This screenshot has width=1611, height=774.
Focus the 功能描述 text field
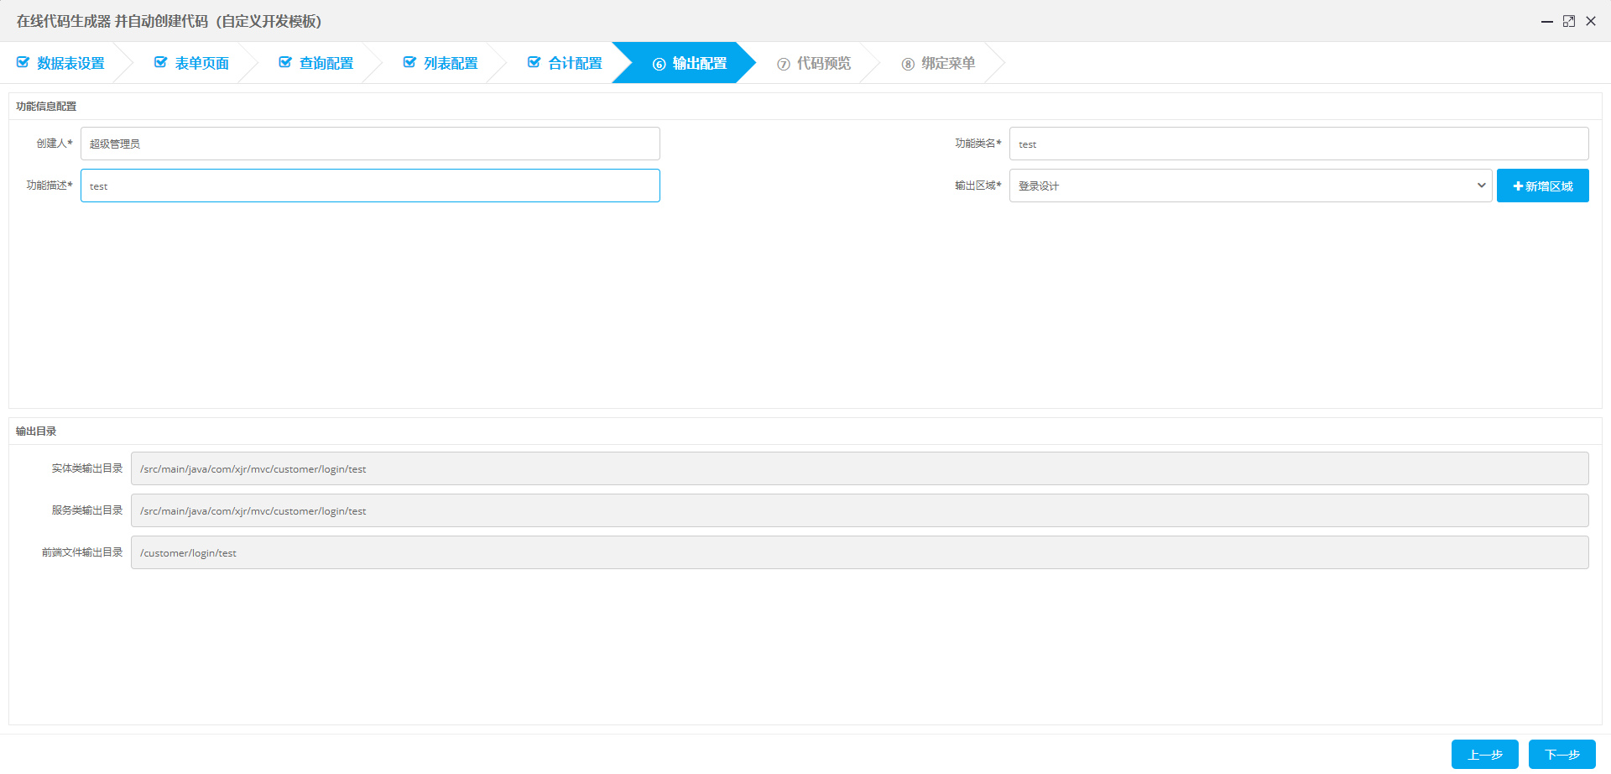click(370, 186)
